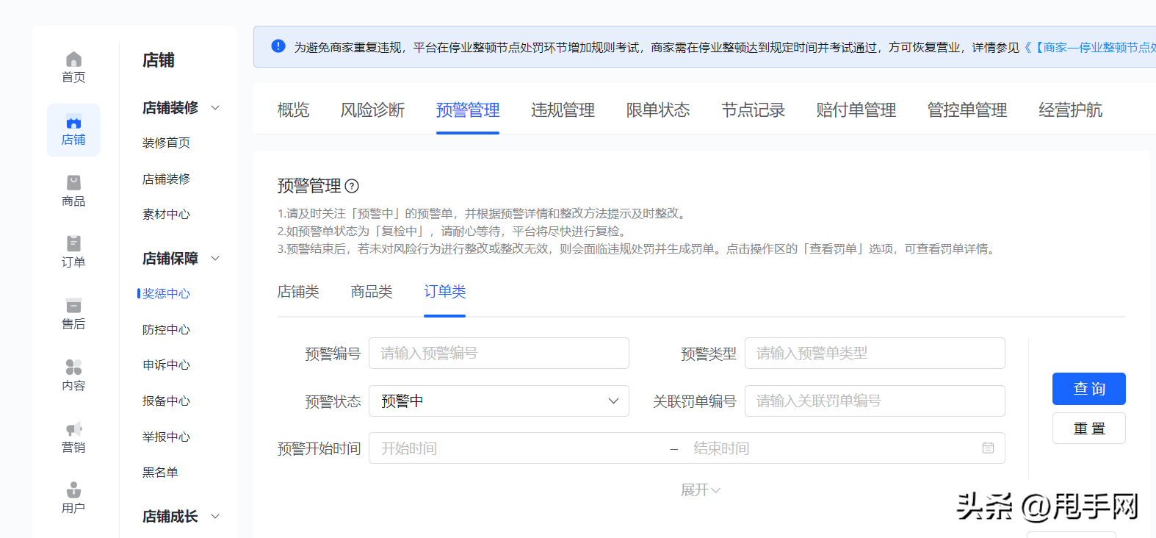Image resolution: width=1156 pixels, height=538 pixels.
Task: Select the 商品 bag icon
Action: 73,182
